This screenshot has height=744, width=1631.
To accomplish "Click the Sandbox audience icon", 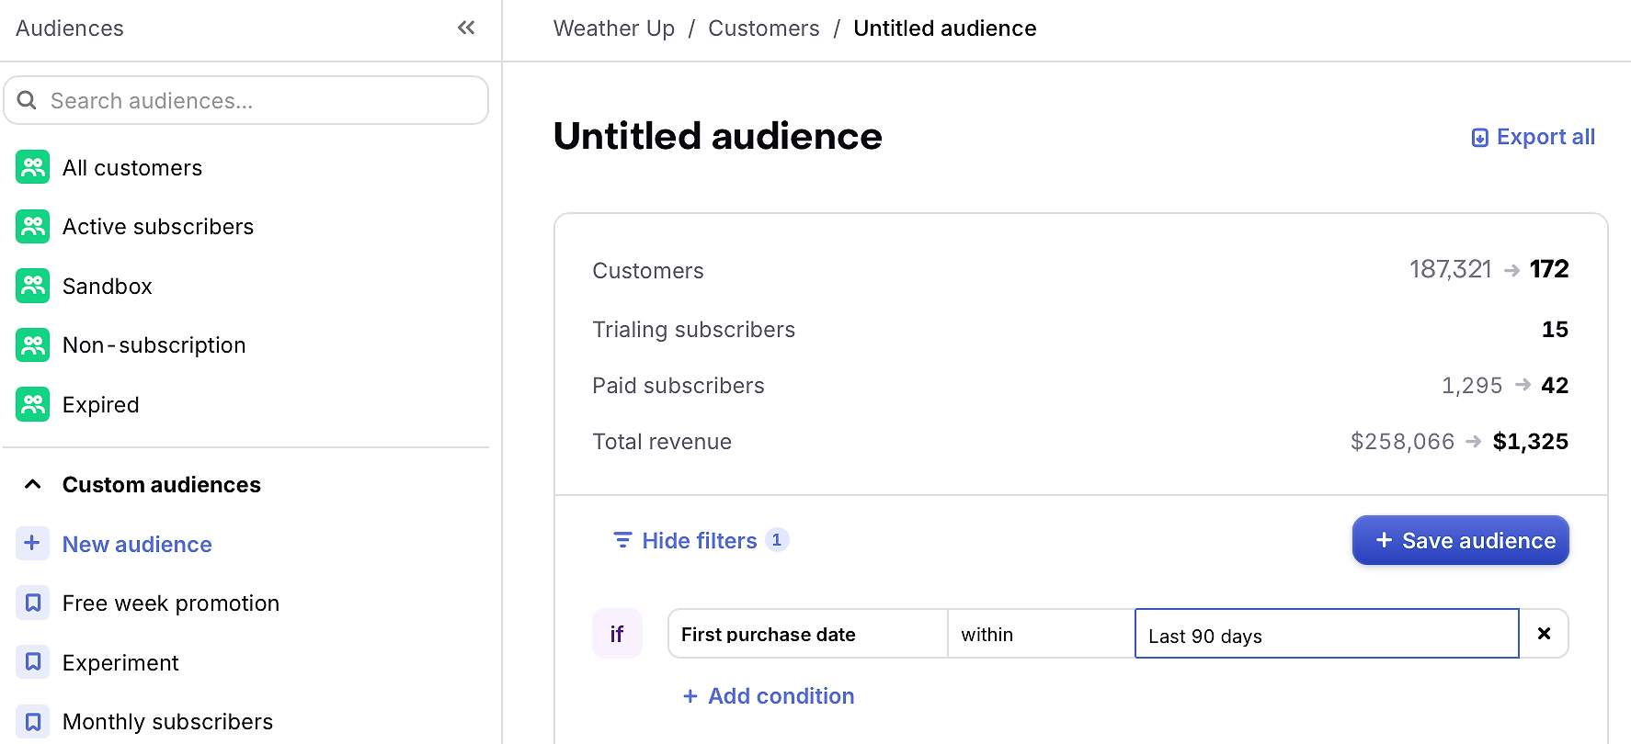I will click(32, 286).
